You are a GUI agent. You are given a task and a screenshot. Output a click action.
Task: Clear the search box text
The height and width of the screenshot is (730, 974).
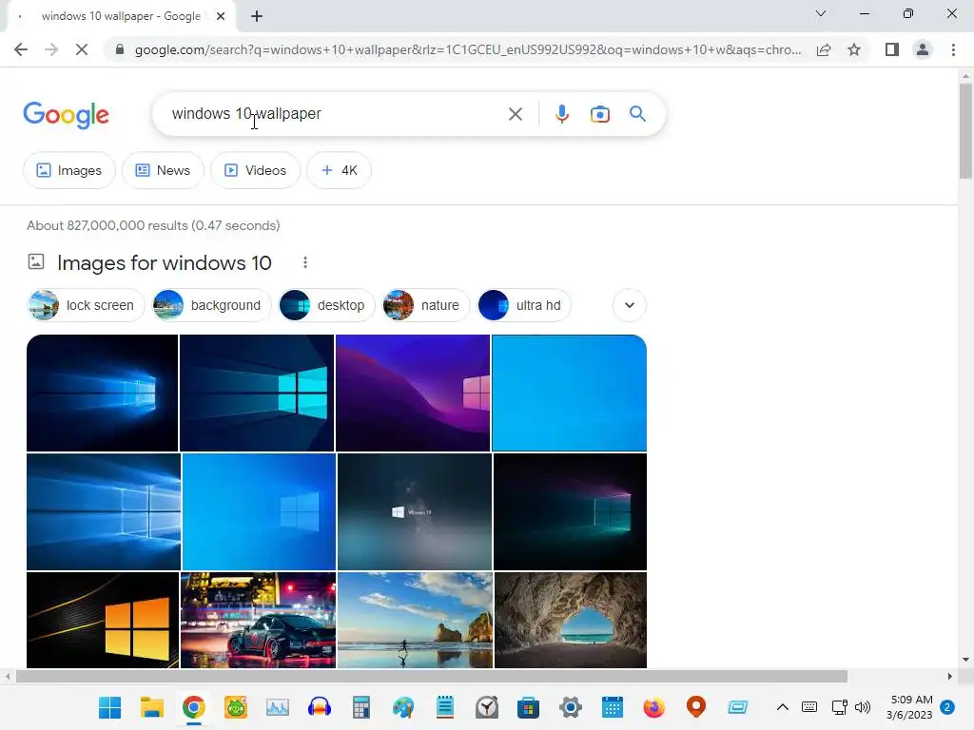click(515, 114)
